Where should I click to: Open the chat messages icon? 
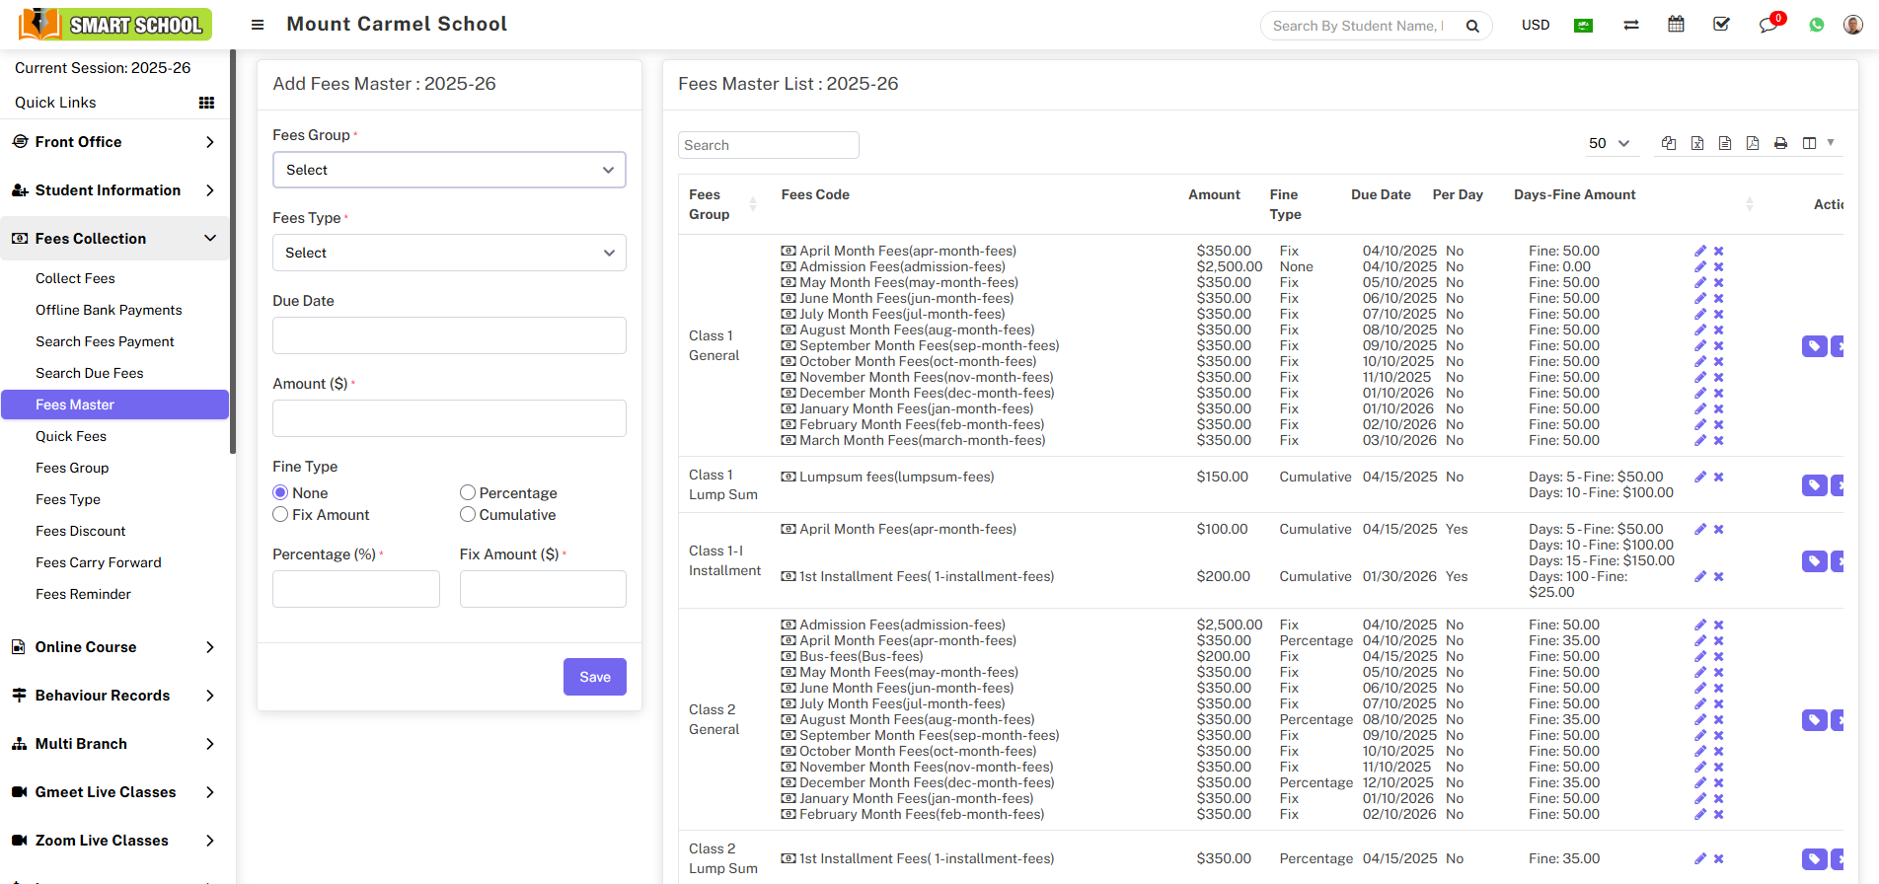[1768, 25]
